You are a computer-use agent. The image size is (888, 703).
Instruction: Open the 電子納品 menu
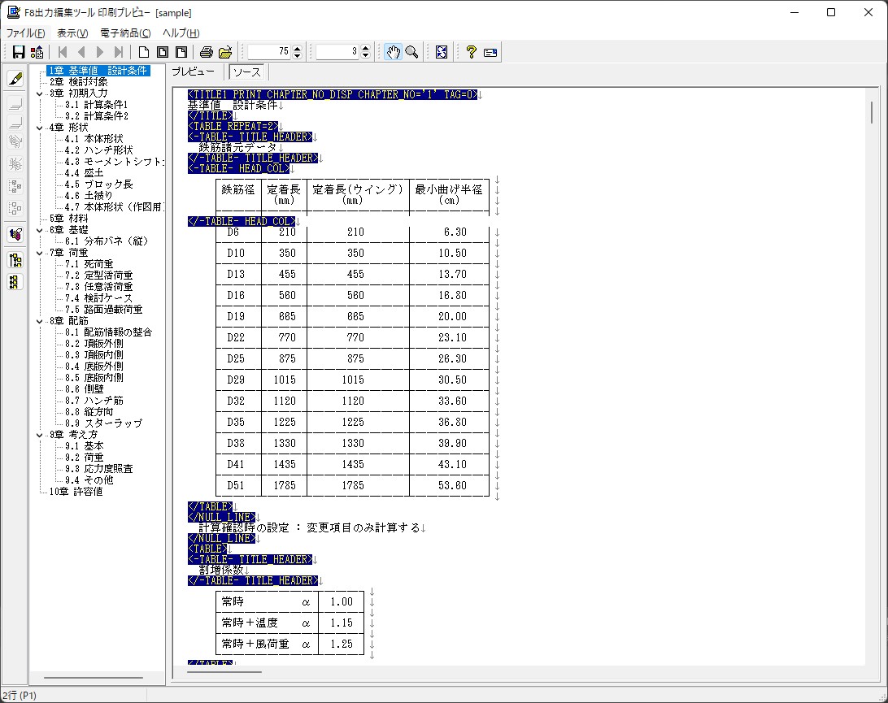point(125,33)
